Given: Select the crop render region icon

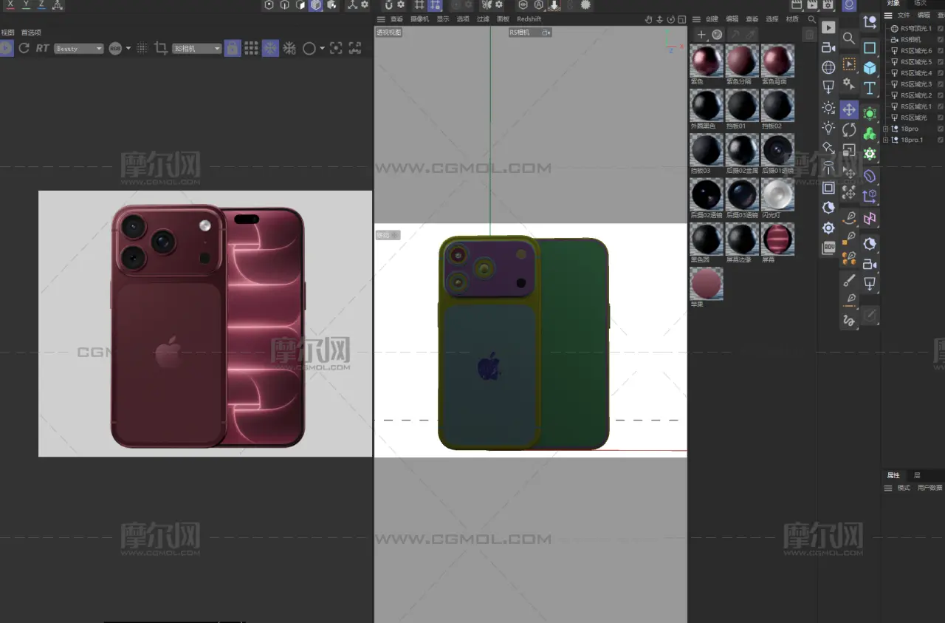Looking at the screenshot, I should pyautogui.click(x=161, y=48).
